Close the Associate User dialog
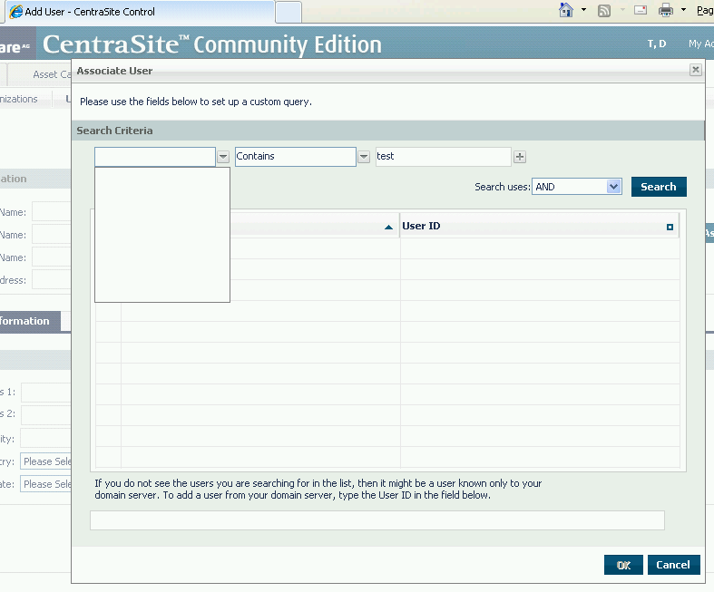This screenshot has width=714, height=592. pos(695,70)
